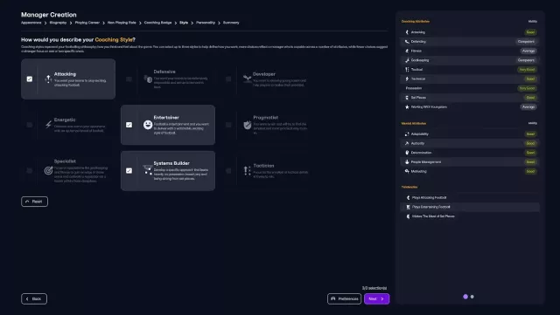Click the Attacking style arrow icon

click(x=48, y=79)
